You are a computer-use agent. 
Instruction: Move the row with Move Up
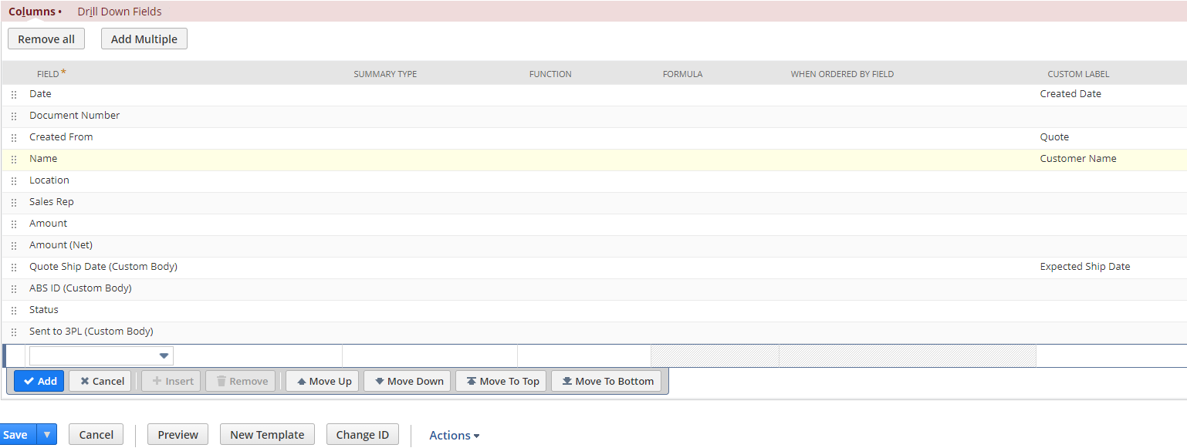[x=323, y=381]
